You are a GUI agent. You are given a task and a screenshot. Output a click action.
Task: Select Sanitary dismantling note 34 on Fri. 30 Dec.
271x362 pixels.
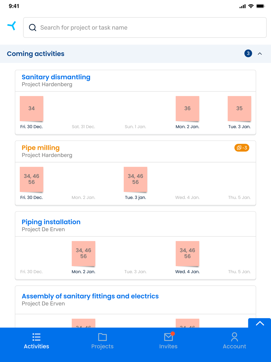31,109
